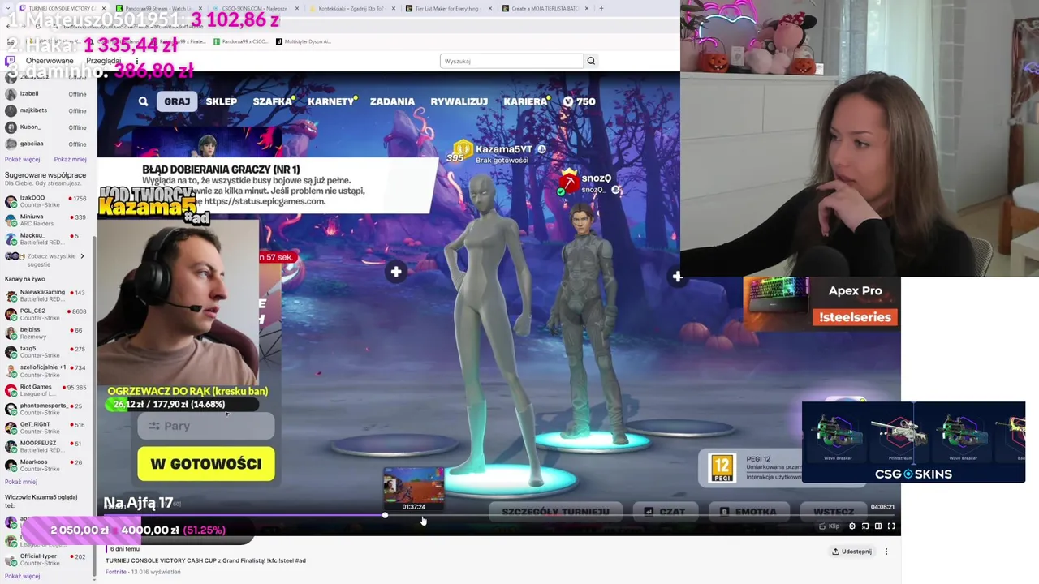Open the V-Bucks 750 balance
1039x584 pixels.
click(x=580, y=101)
